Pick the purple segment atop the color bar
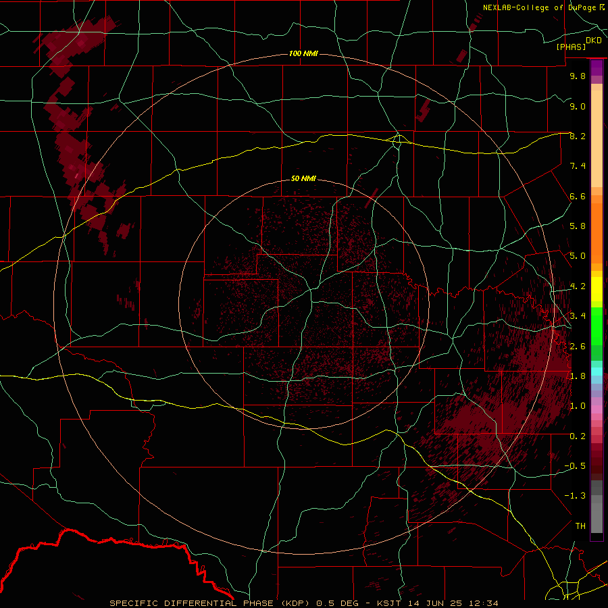Viewport: 608px width, 608px height. click(x=597, y=68)
